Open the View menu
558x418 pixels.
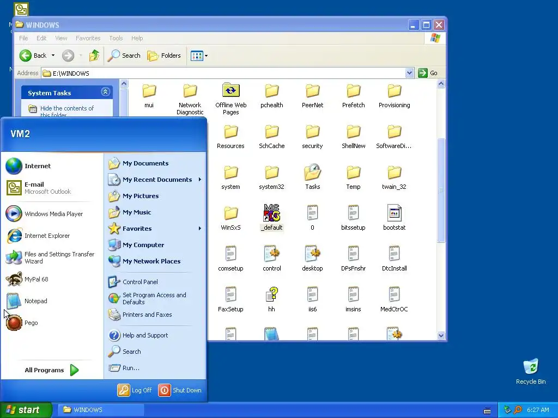(61, 38)
